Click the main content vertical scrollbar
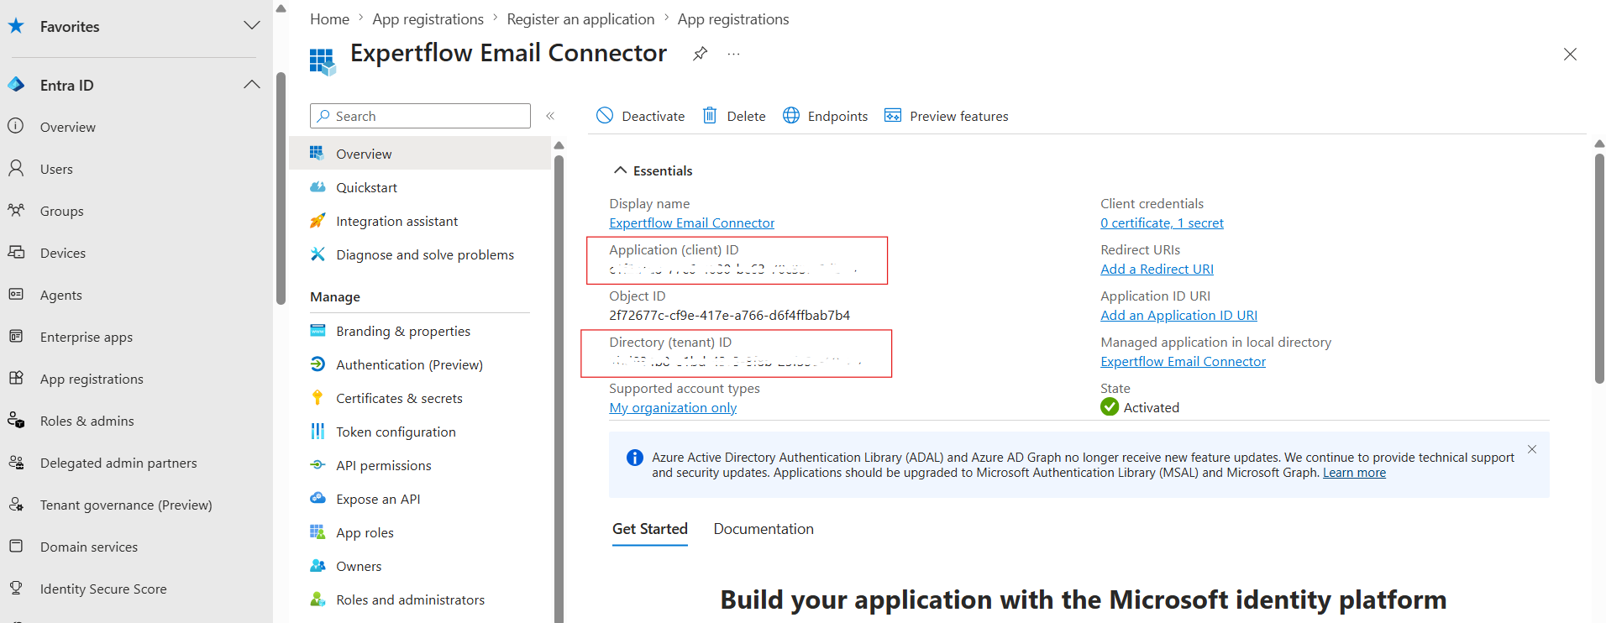1606x623 pixels. click(x=1599, y=269)
